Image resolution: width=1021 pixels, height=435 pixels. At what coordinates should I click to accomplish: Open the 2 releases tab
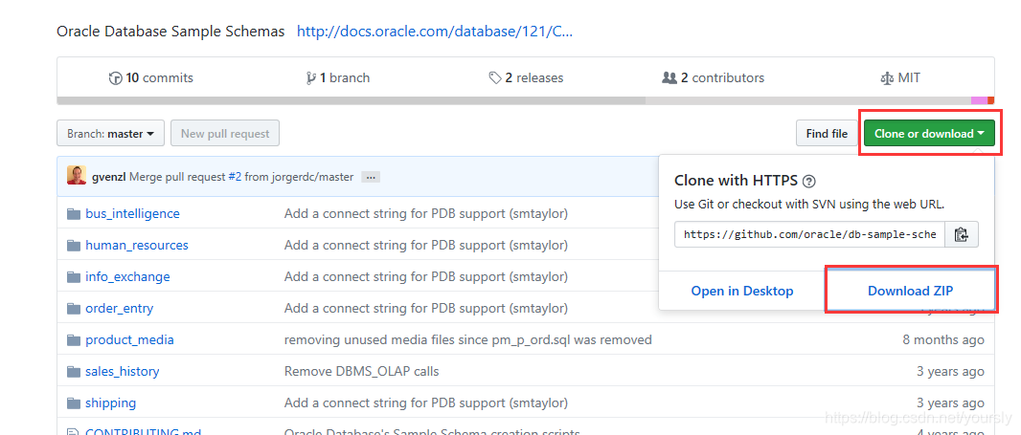[526, 78]
